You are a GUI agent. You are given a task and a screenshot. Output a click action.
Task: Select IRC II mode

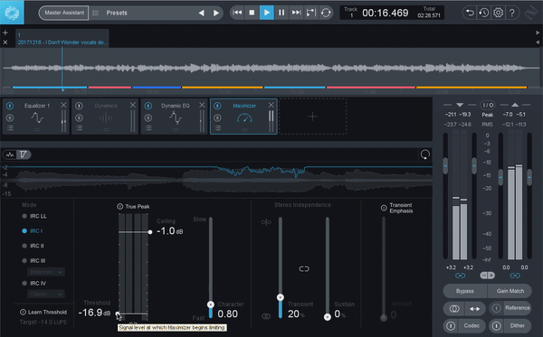[x=33, y=246]
